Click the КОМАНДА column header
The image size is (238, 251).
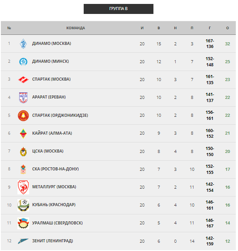coord(75,28)
